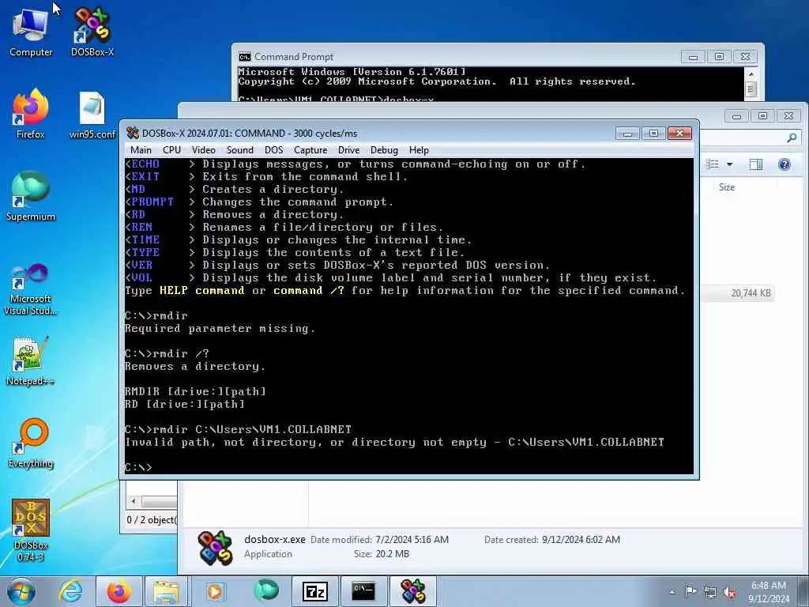The height and width of the screenshot is (607, 809).
Task: Click the 0 / 2 object status text
Action: coord(152,520)
